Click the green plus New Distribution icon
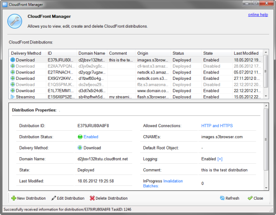 [14, 198]
